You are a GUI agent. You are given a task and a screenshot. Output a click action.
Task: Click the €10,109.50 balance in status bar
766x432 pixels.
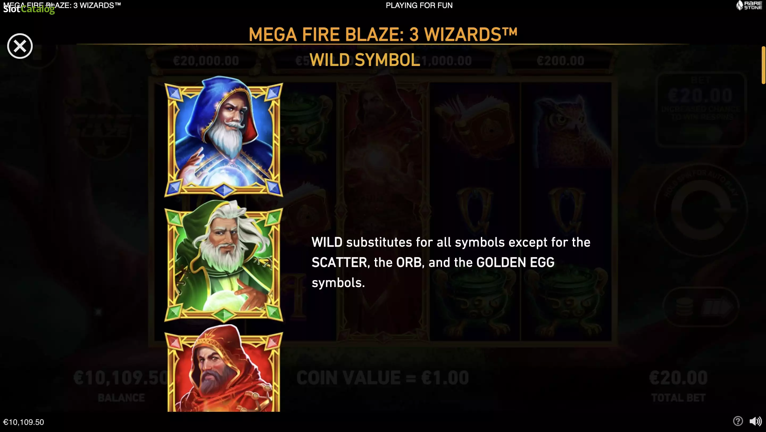coord(23,422)
